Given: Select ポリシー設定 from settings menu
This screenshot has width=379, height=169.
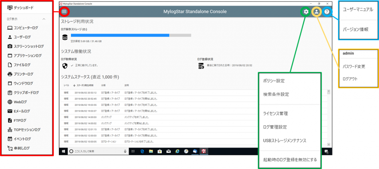Looking at the screenshot, I should [x=274, y=81].
